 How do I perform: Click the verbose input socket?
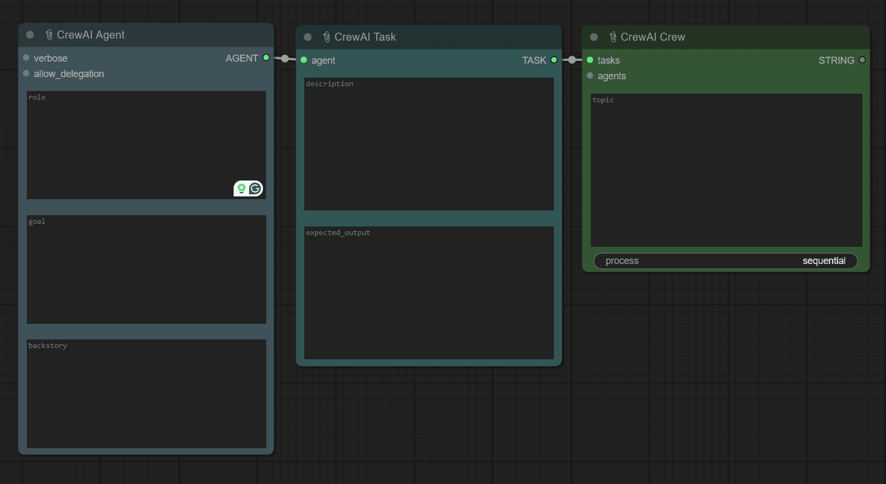[x=26, y=58]
